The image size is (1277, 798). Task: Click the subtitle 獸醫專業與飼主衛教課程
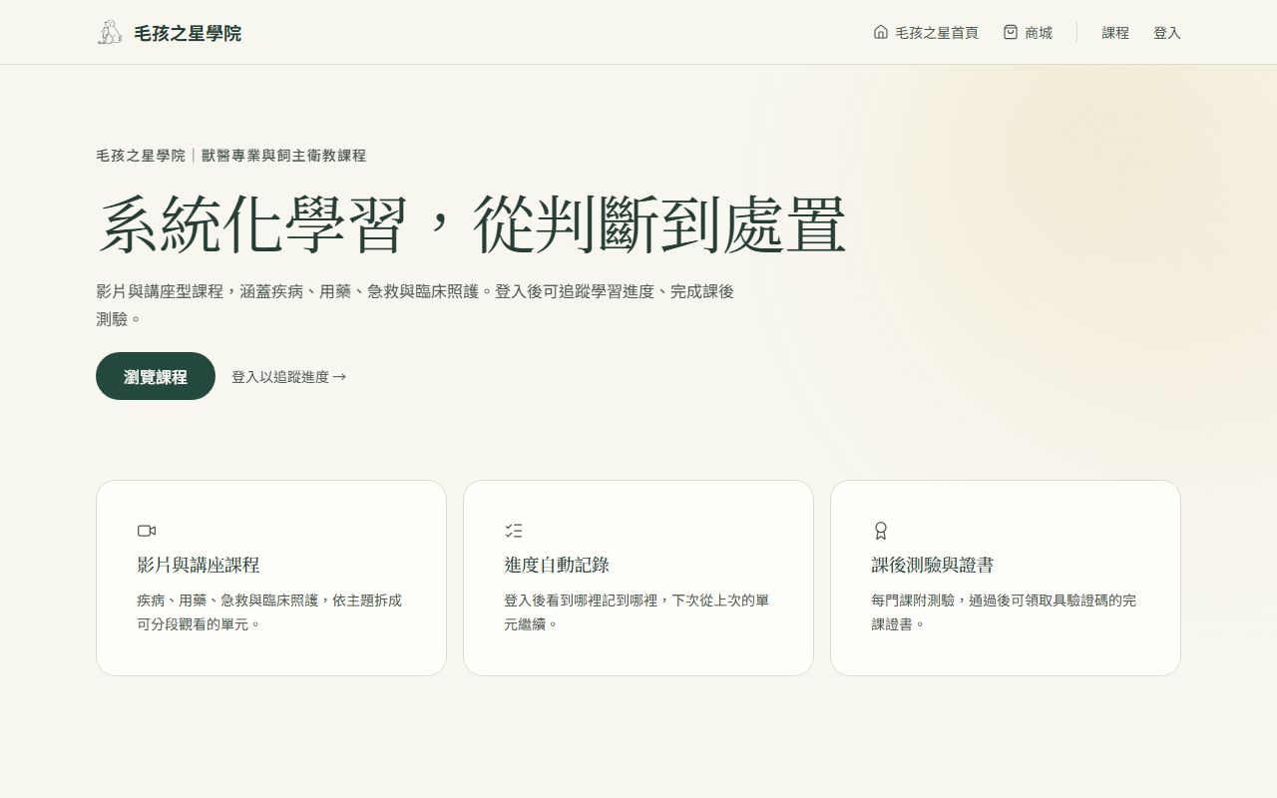coord(284,156)
